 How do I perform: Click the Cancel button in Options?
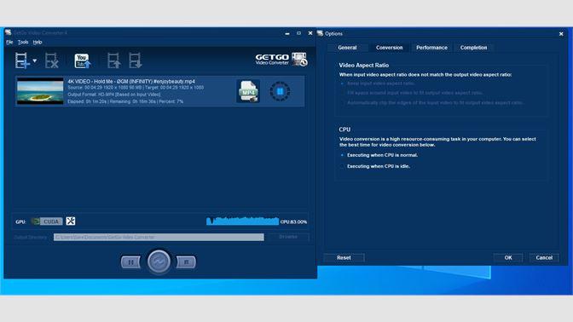coord(544,258)
